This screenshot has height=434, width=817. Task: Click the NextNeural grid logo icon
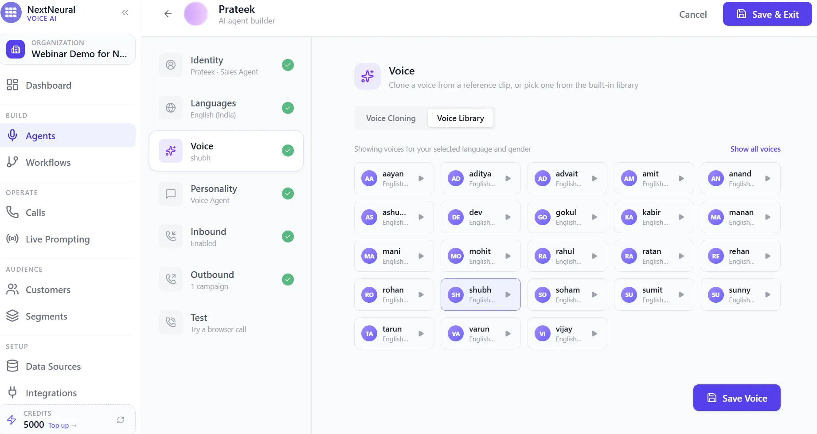coord(11,12)
